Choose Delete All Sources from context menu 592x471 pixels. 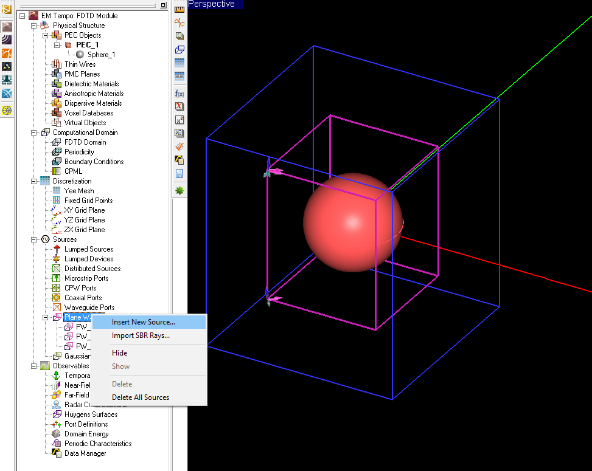[141, 397]
